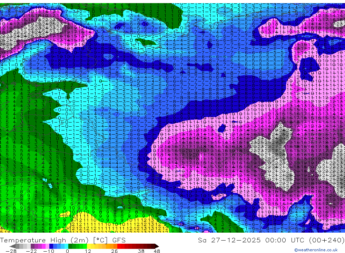Screen dimensions: 345x253
Task: Click the bright yellow legend swatch
Action: coord(89,246)
